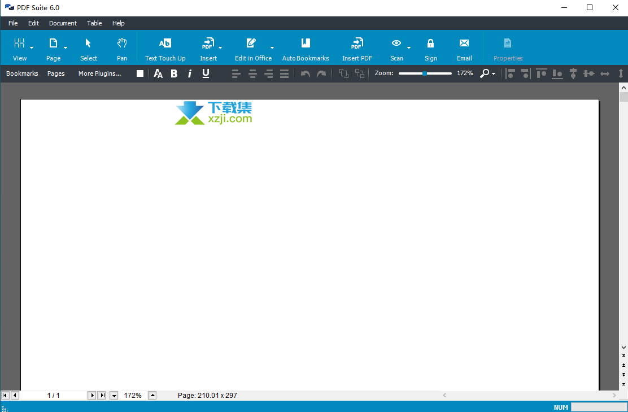Align text right
Viewport: 628px width, 412px height.
(x=268, y=73)
